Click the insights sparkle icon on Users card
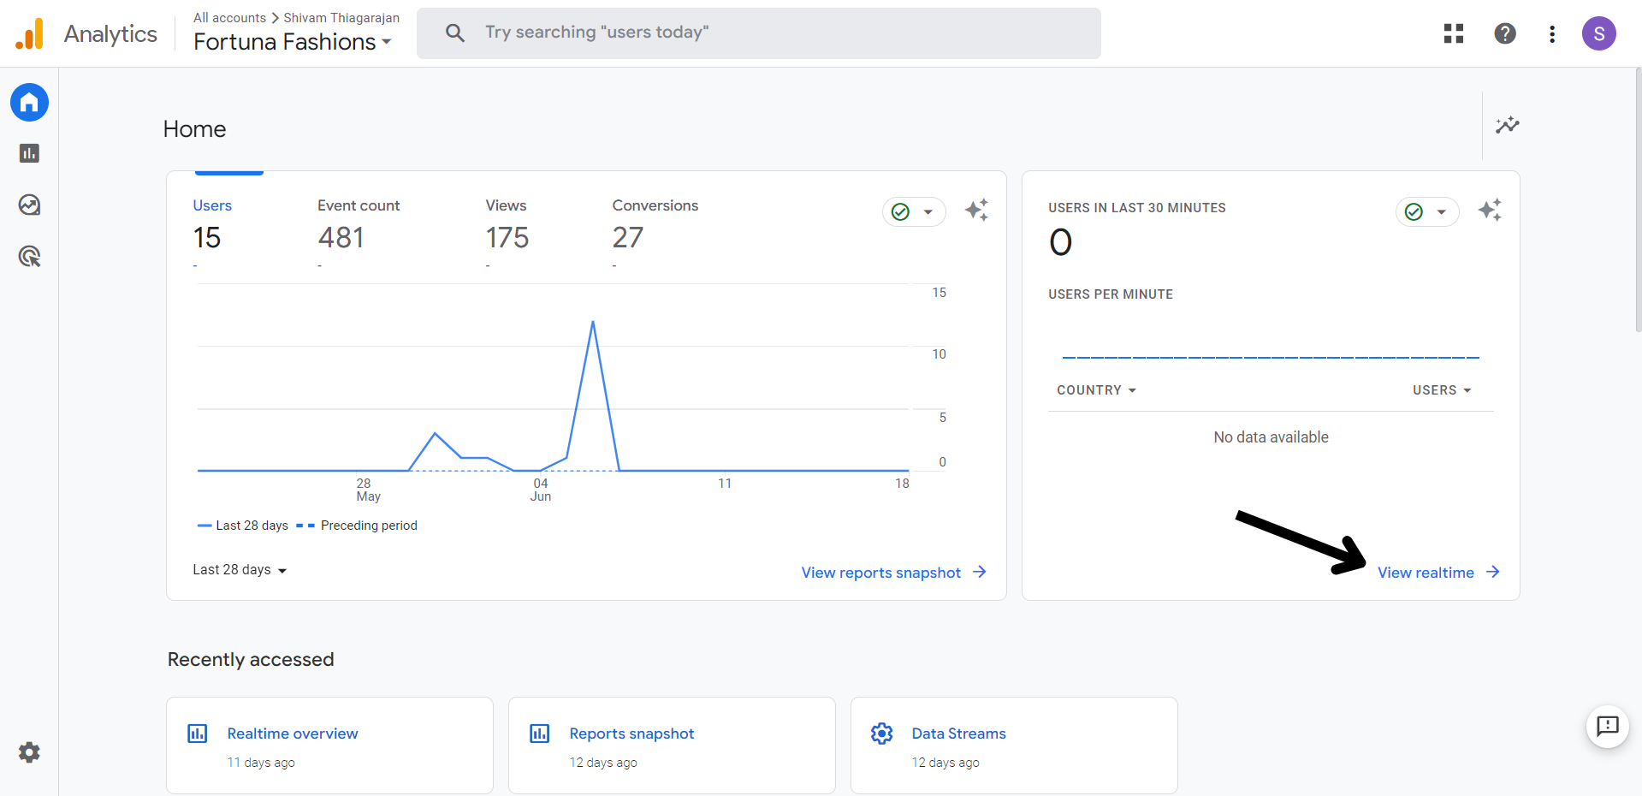The height and width of the screenshot is (796, 1642). click(976, 211)
